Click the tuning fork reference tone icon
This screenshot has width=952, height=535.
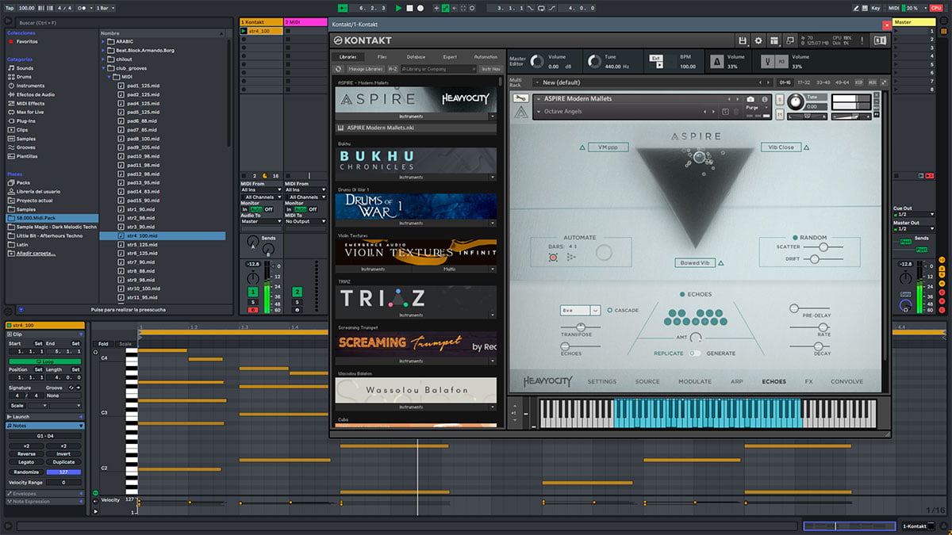768,61
